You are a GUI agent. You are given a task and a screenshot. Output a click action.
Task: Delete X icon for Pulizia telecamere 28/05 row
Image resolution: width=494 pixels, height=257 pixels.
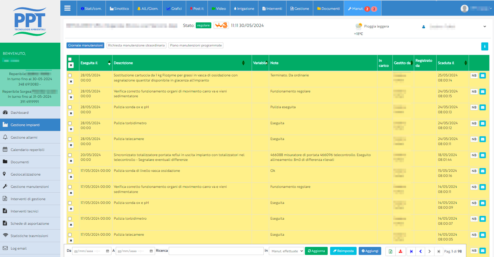click(x=71, y=145)
